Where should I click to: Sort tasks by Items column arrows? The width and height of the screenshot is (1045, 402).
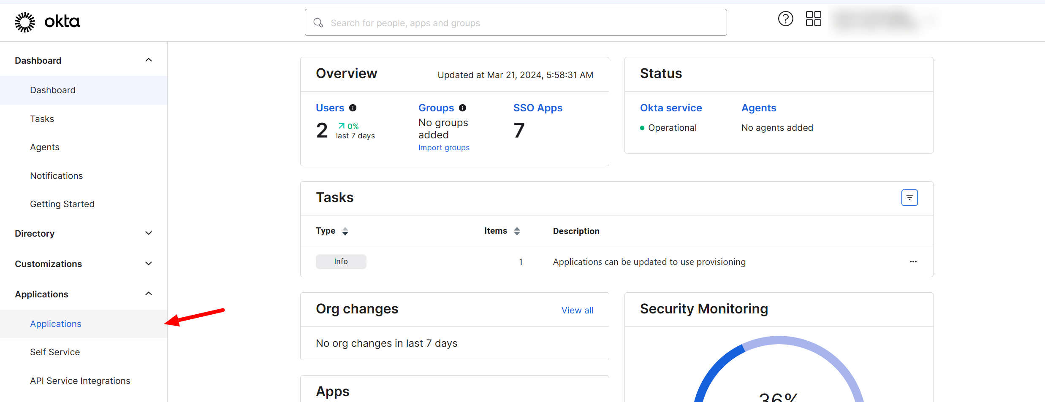pyautogui.click(x=517, y=231)
